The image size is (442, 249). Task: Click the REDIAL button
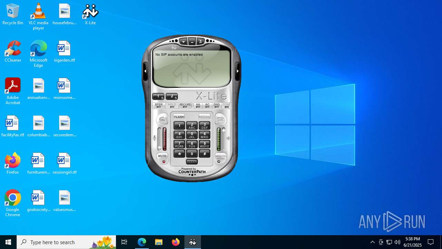point(204,117)
